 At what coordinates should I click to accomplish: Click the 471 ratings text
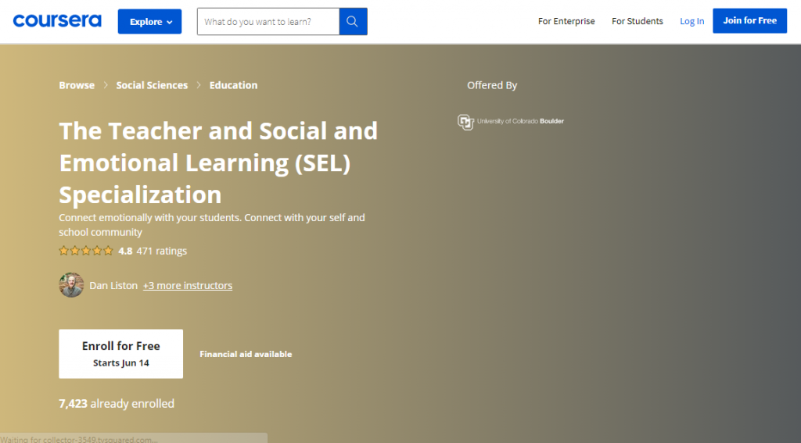coord(161,251)
